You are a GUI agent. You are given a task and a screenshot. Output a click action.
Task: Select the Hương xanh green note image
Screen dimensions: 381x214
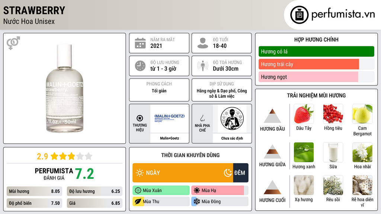[304, 152]
